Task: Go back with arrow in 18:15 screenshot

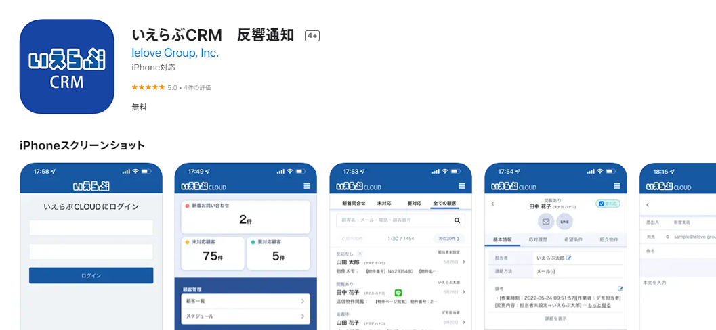Action: (x=648, y=205)
